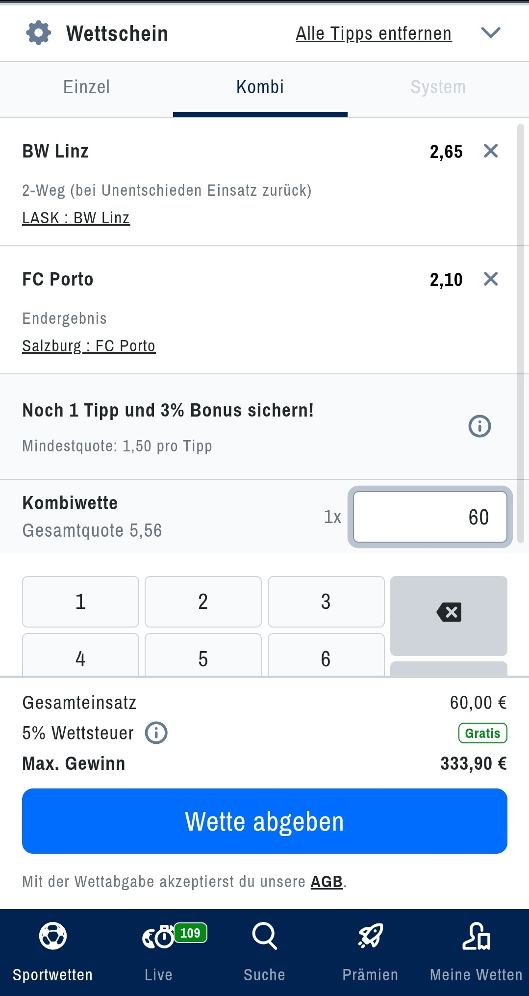
Task: Remove the FC Porto tip
Action: coord(491,279)
